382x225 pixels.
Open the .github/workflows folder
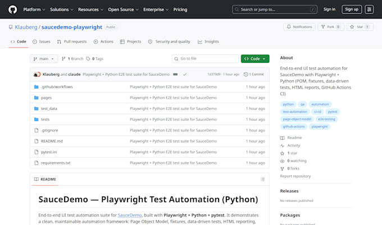point(57,87)
